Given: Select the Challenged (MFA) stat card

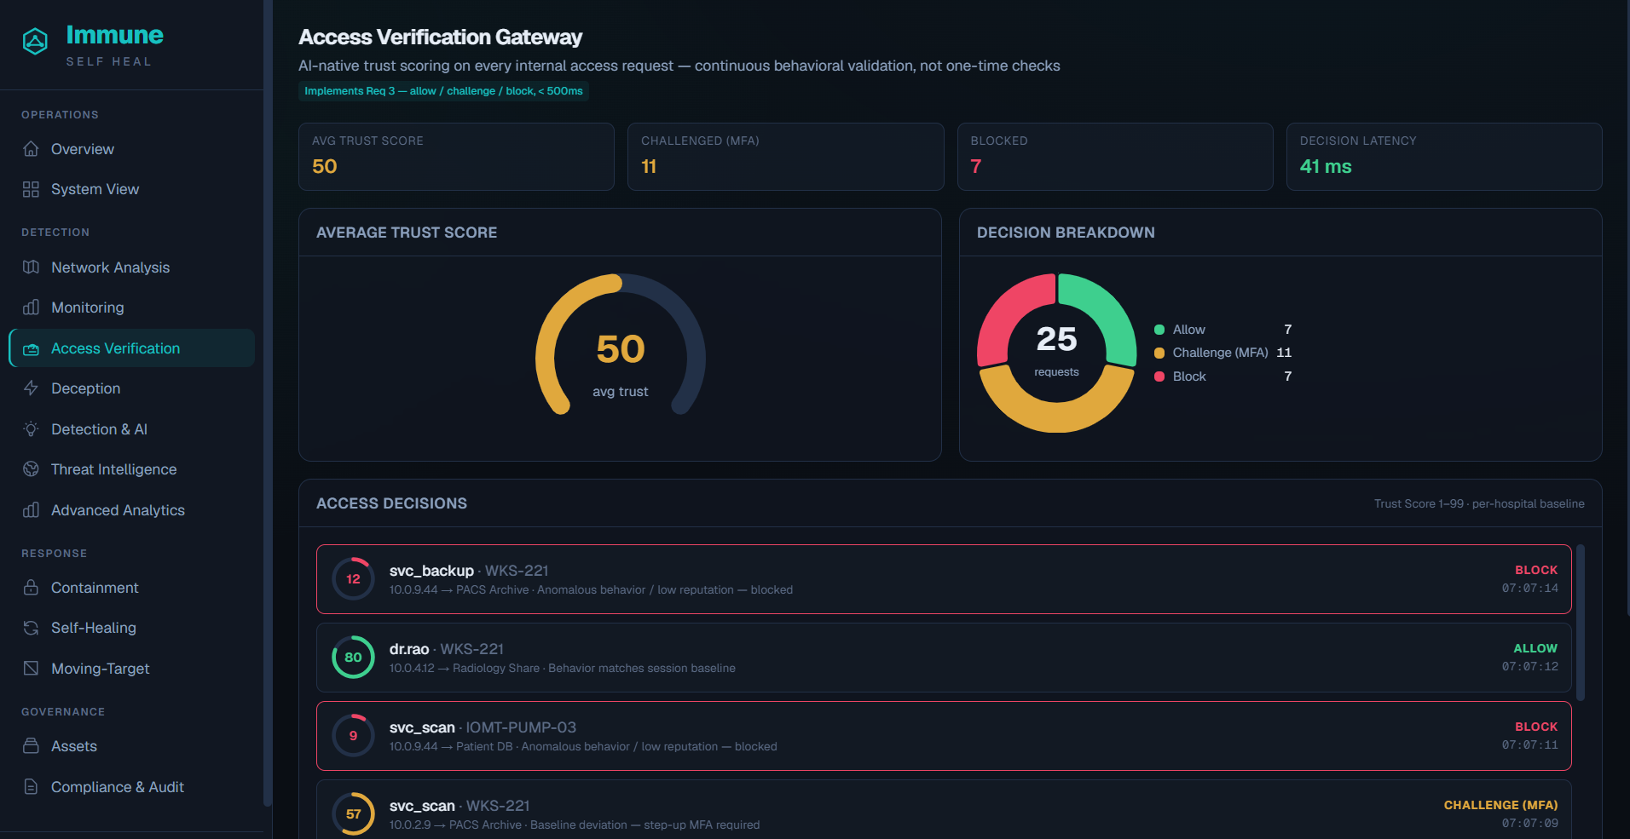Looking at the screenshot, I should [785, 157].
